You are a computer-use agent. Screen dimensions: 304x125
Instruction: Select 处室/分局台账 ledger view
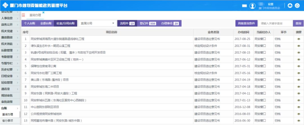[x=65, y=23]
